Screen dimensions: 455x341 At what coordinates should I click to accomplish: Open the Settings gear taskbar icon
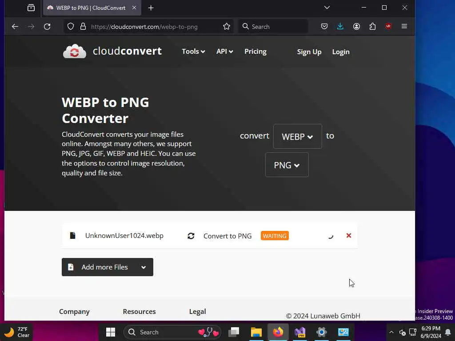[x=322, y=332]
